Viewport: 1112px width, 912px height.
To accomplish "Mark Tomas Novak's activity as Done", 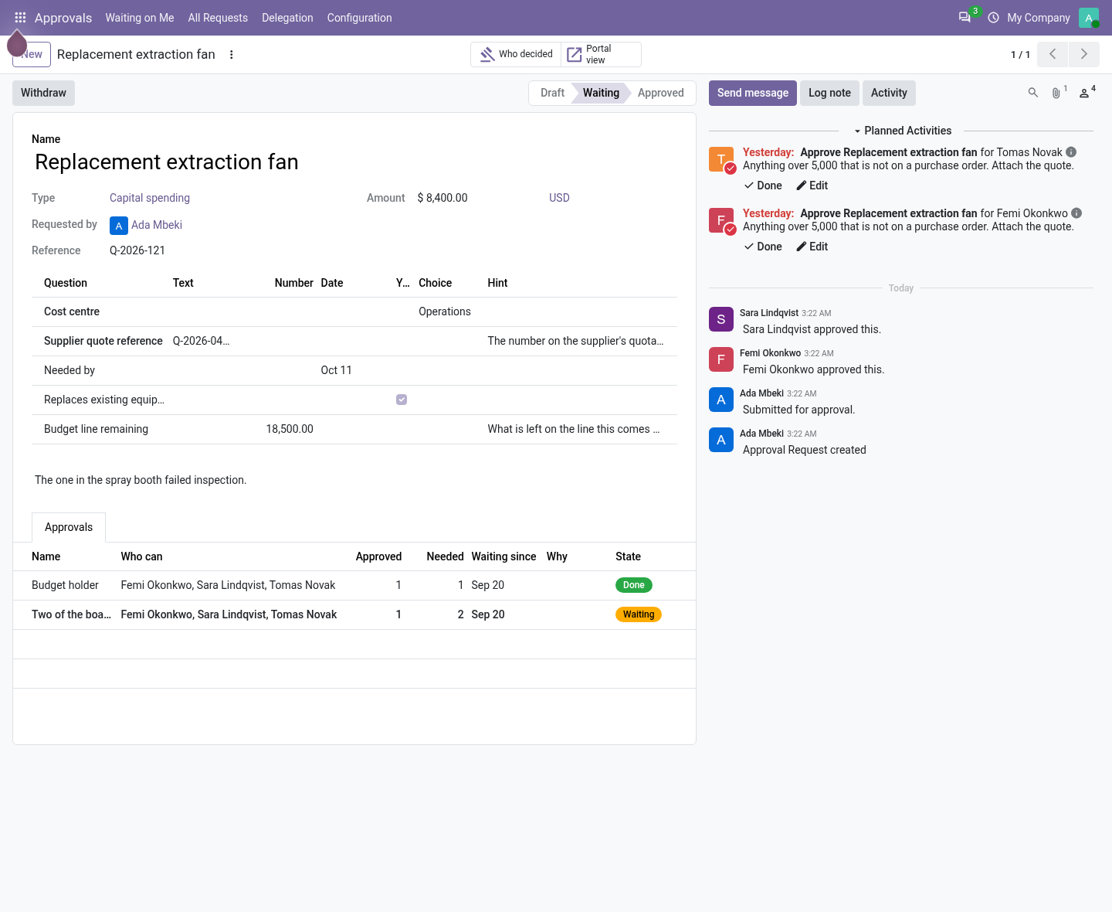I will [x=763, y=185].
